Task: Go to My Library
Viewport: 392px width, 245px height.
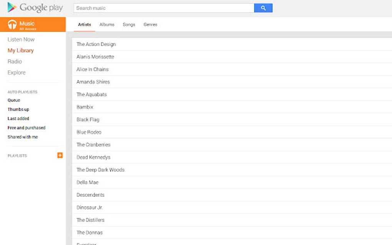Action: [20, 50]
